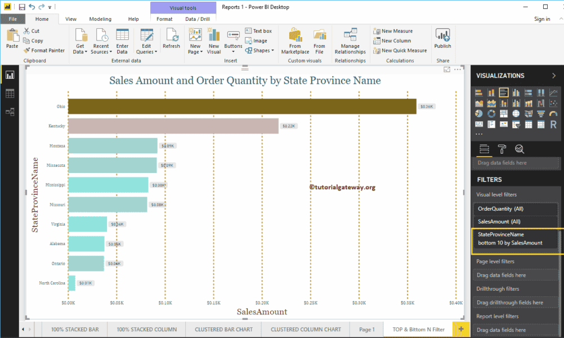
Task: Click the Ohio bar in chart
Action: pyautogui.click(x=242, y=106)
